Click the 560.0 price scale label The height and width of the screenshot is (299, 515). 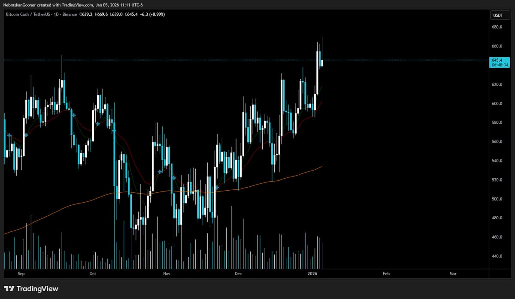coord(497,142)
